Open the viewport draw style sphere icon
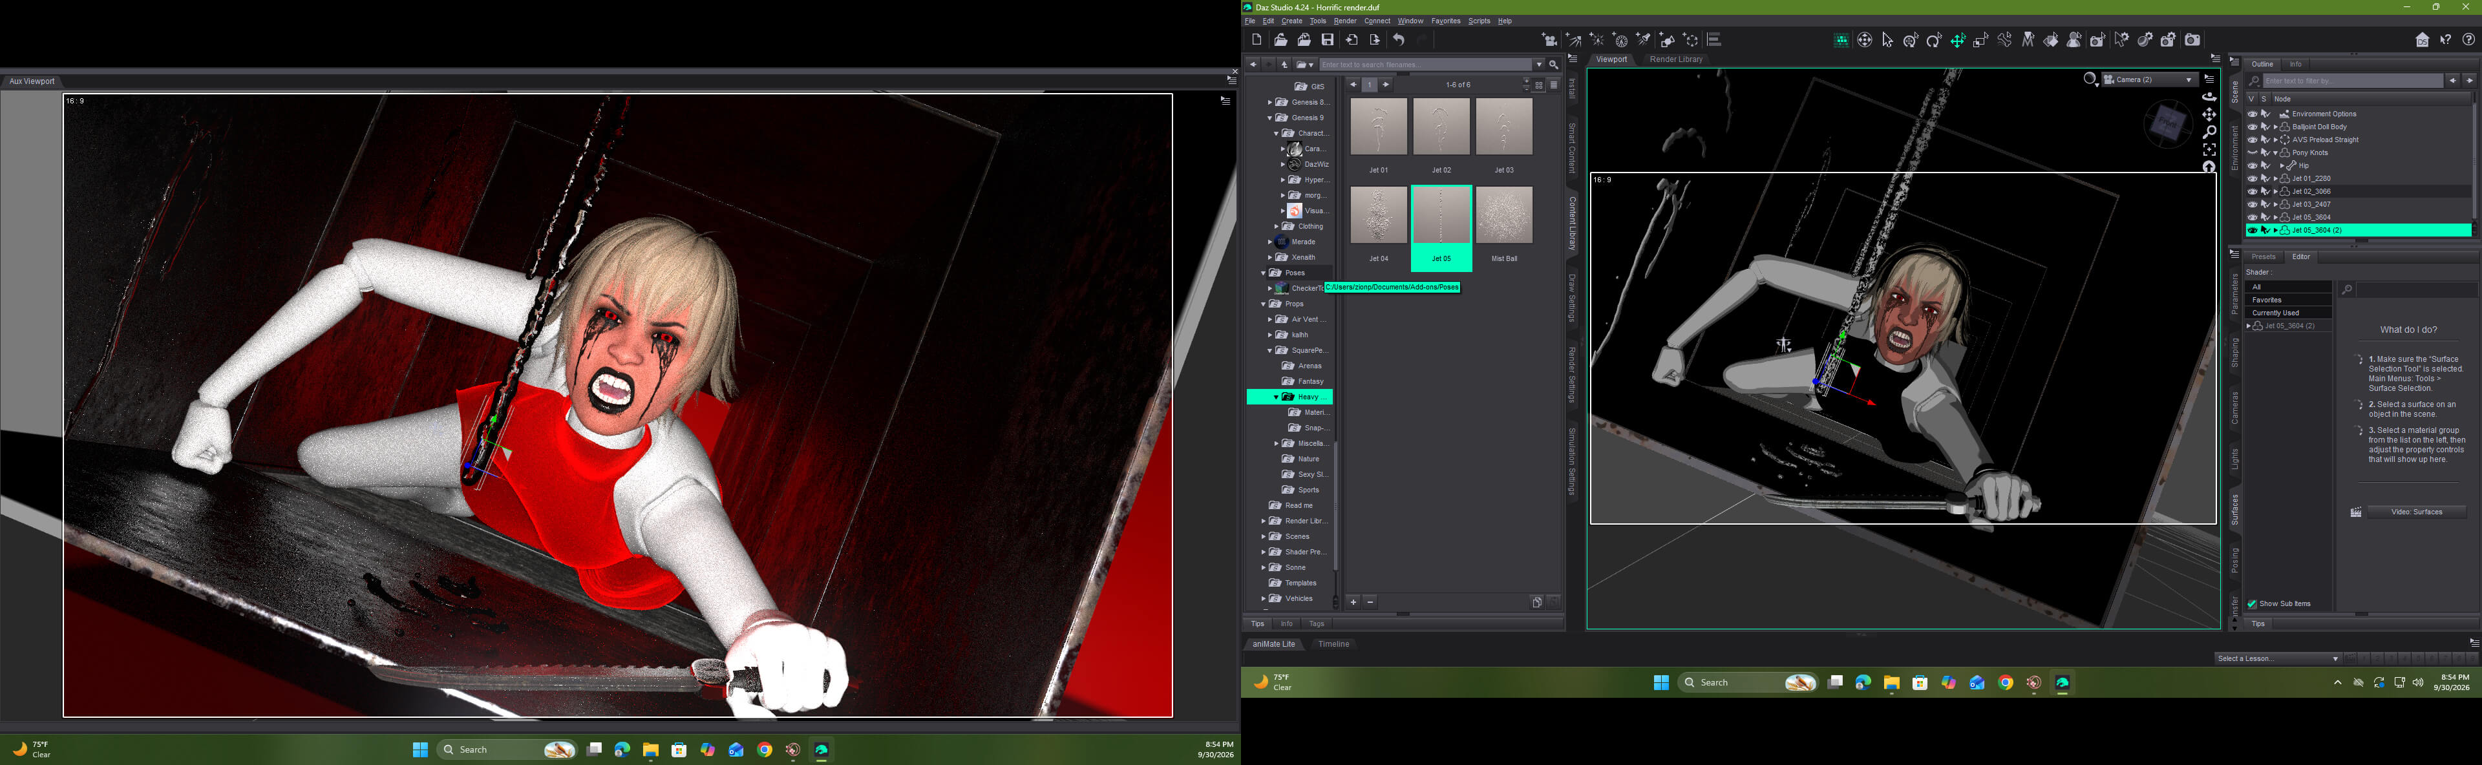 [x=2091, y=79]
